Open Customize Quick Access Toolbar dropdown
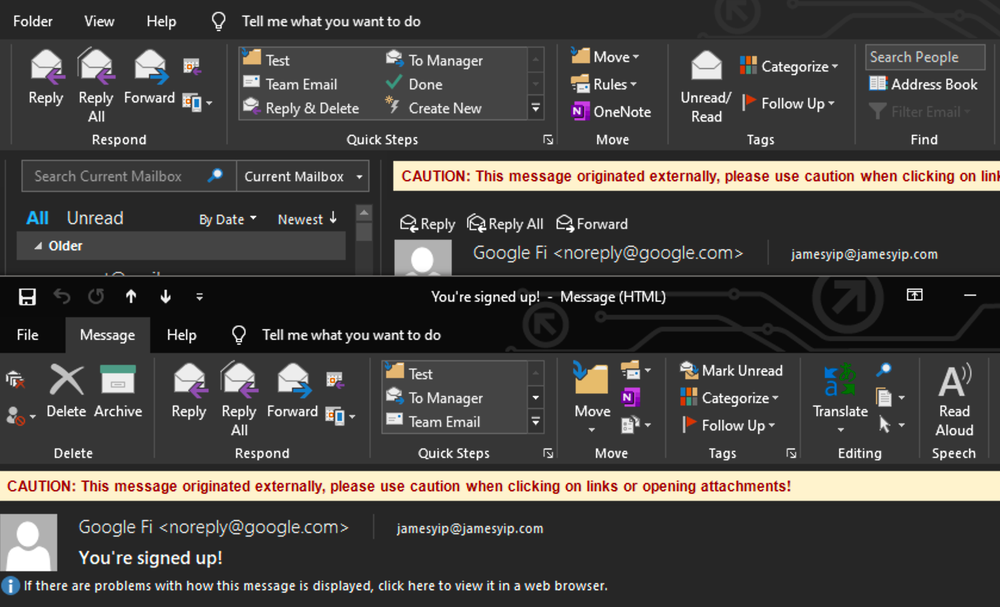 pyautogui.click(x=200, y=296)
